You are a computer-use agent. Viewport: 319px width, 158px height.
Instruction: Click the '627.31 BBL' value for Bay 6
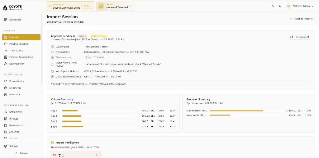click(148, 127)
